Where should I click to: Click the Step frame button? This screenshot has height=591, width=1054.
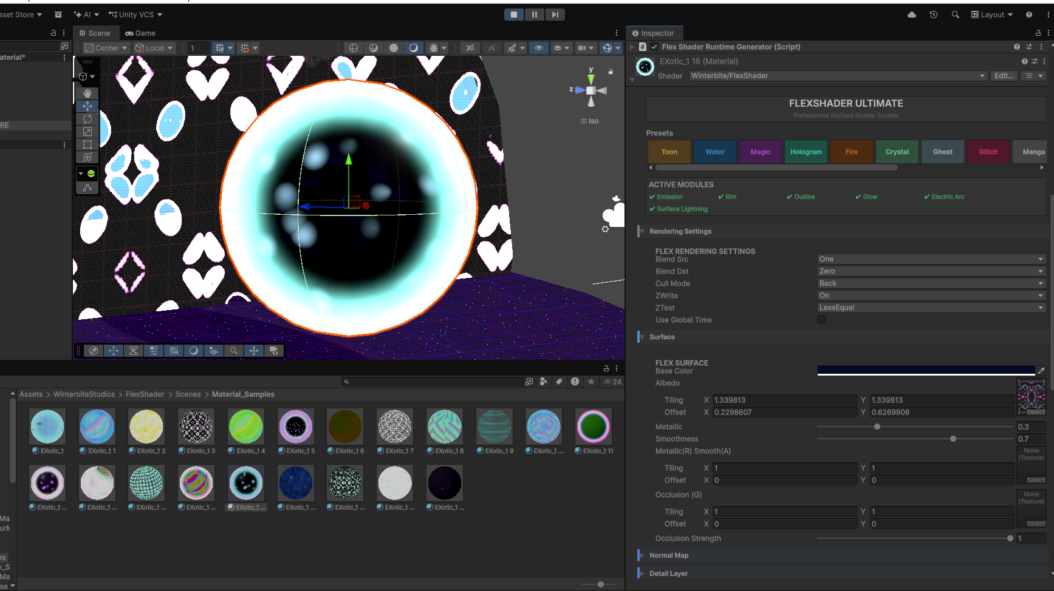point(555,15)
